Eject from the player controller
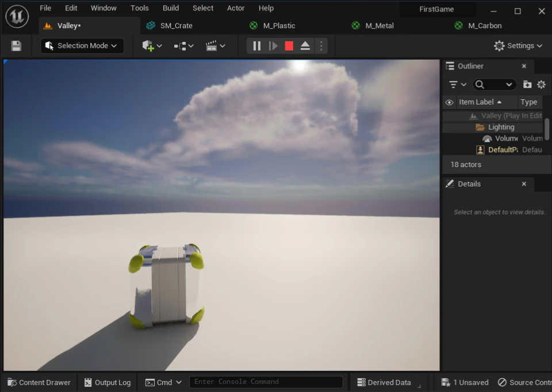Viewport: 552px width, 392px height. (x=305, y=46)
